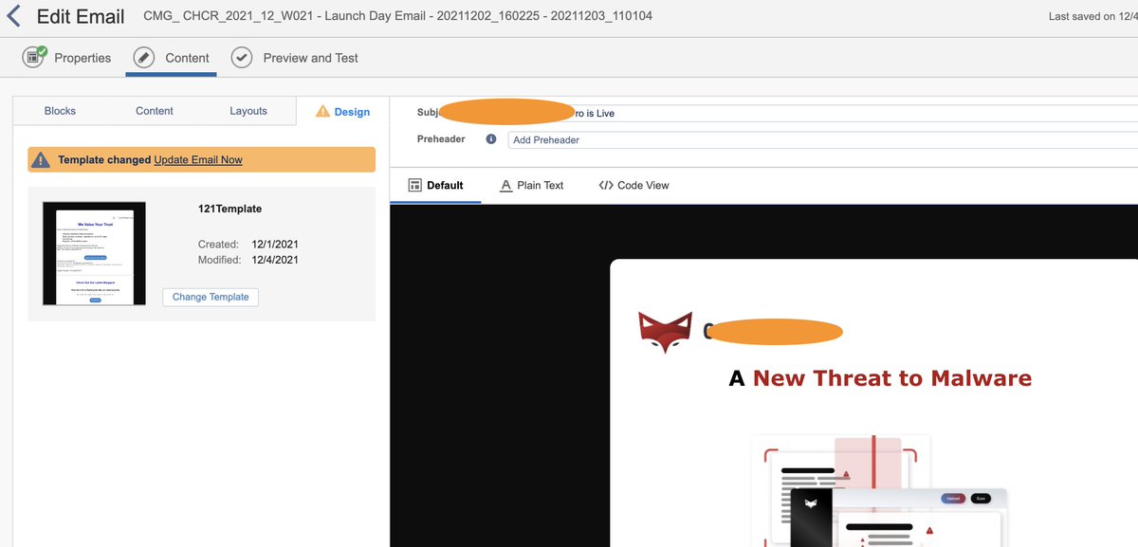Open the Content tab in the left panel
Image resolution: width=1138 pixels, height=547 pixels.
click(154, 111)
